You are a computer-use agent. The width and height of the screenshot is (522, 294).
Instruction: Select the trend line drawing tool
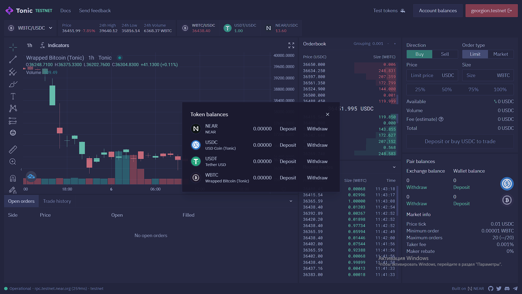click(13, 59)
